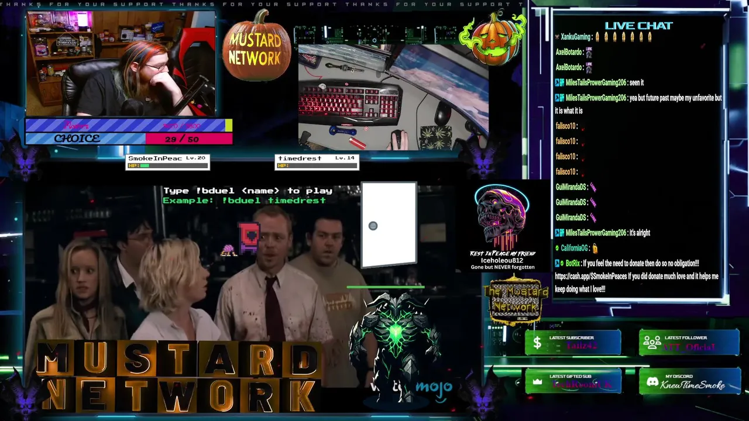Screen dimensions: 749x421
Task: Click XankuGaming's chat badge icon
Action: [557, 37]
